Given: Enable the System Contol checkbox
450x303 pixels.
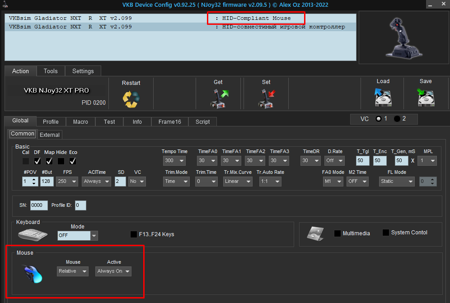Looking at the screenshot, I should click(386, 233).
